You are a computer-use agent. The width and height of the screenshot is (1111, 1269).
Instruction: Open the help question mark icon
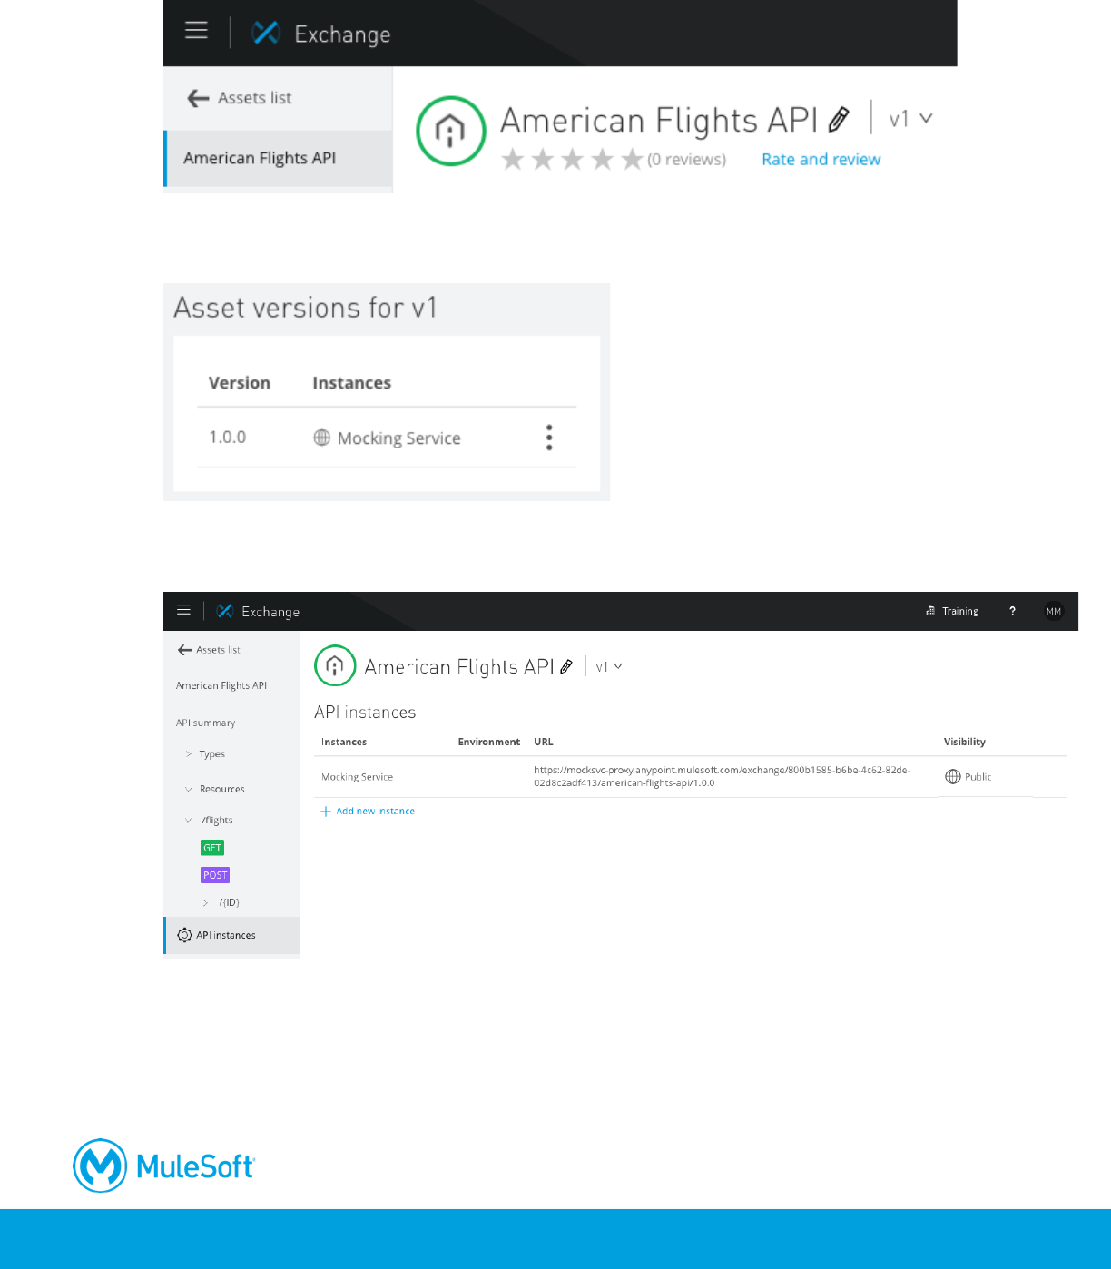pyautogui.click(x=1012, y=611)
